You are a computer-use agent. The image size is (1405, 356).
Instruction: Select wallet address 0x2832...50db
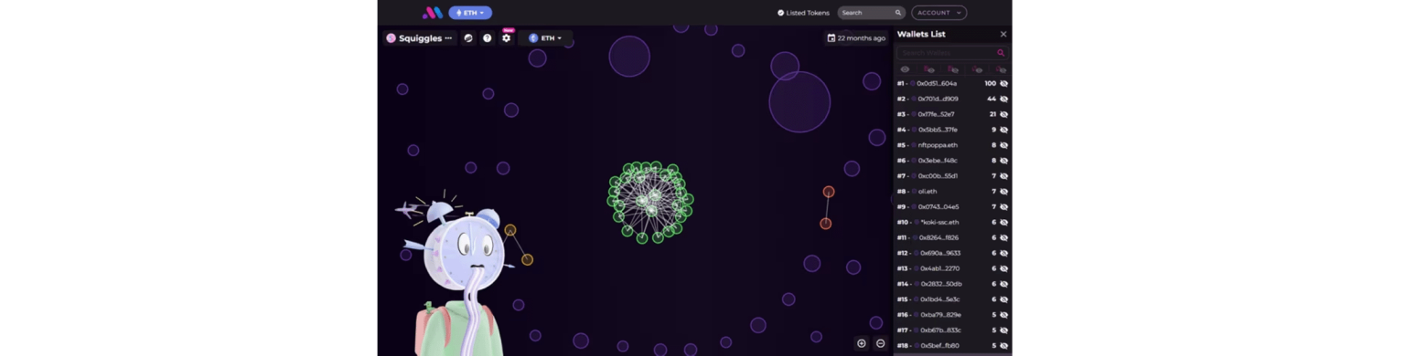tap(941, 284)
